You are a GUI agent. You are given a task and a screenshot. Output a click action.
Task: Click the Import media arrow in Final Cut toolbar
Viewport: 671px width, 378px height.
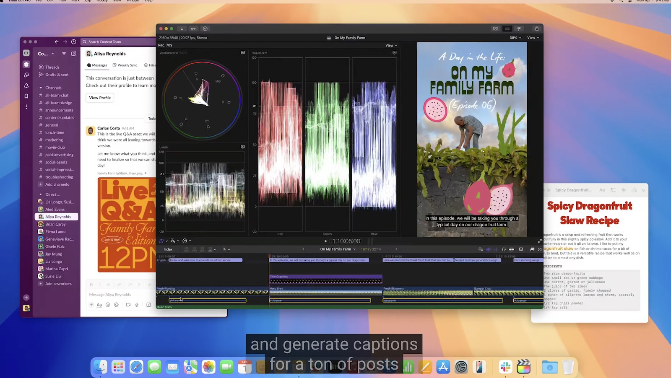tap(182, 28)
